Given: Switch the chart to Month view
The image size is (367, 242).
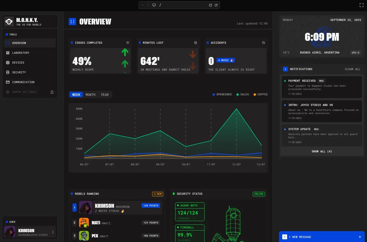Looking at the screenshot, I should tap(90, 95).
